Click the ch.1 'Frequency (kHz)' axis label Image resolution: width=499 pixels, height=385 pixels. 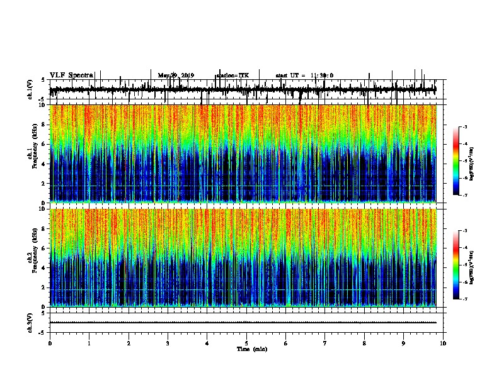[35, 146]
